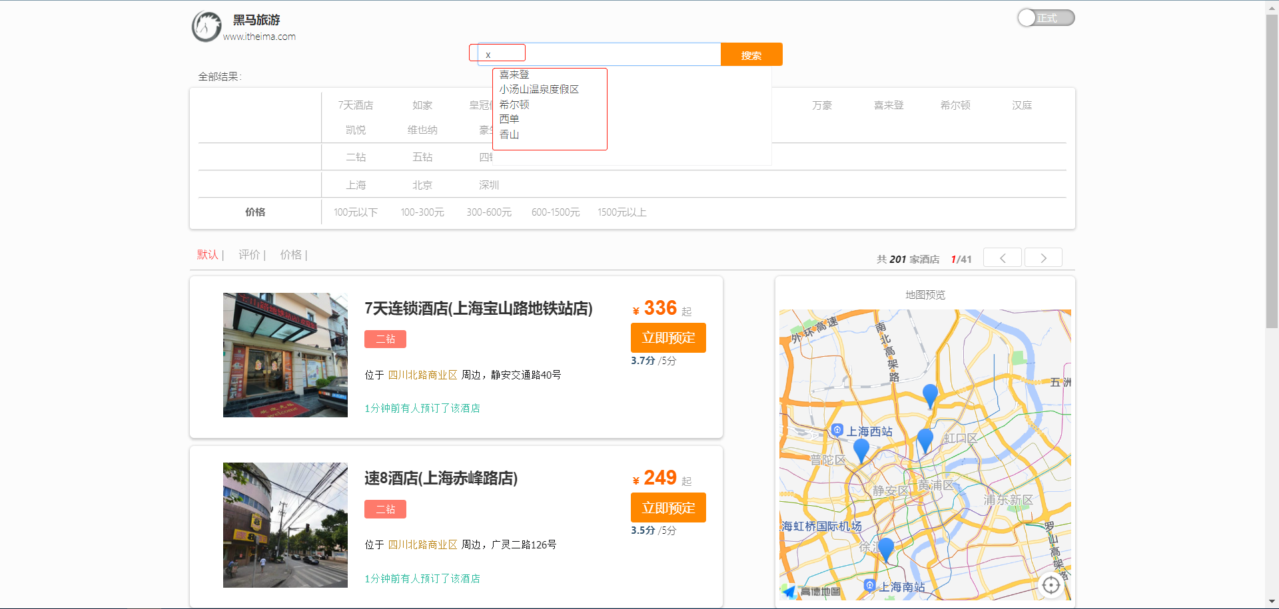Click 上海南站 station icon on map
1279x609 pixels.
(869, 585)
